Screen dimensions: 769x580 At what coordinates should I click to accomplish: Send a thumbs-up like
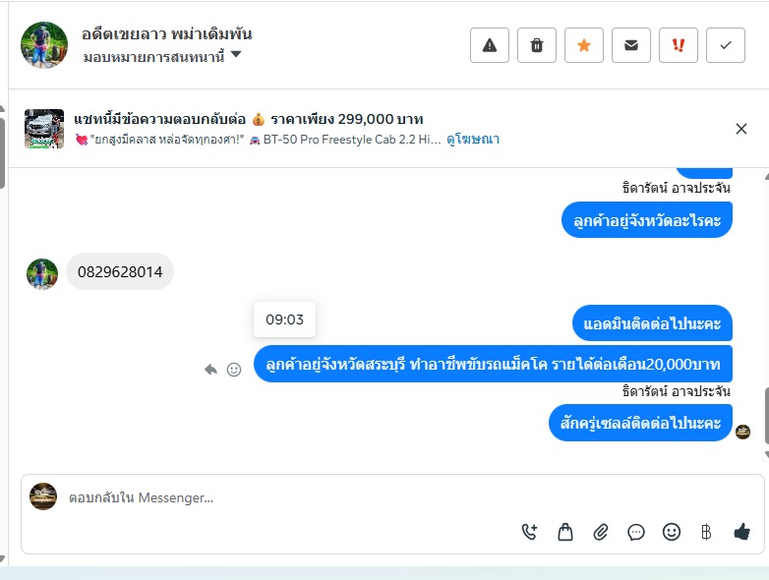(742, 532)
